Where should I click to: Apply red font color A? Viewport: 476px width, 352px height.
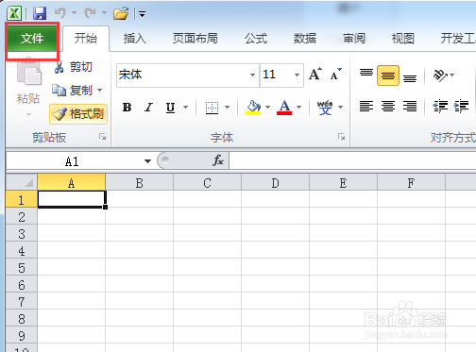[284, 108]
